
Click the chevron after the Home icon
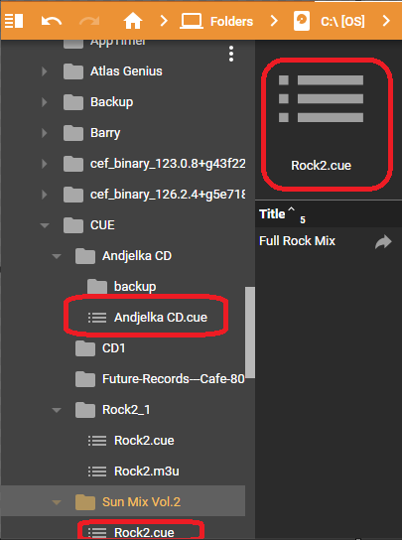(x=164, y=21)
